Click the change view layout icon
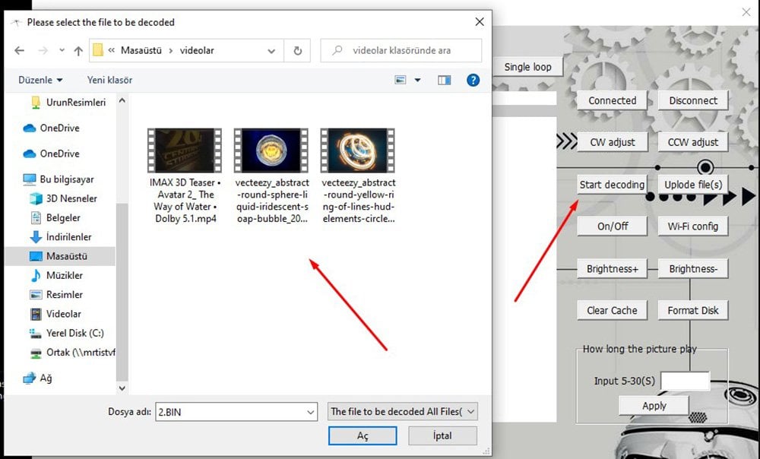This screenshot has height=459, width=760. (x=401, y=80)
